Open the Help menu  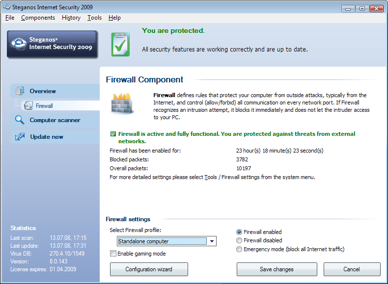click(114, 18)
